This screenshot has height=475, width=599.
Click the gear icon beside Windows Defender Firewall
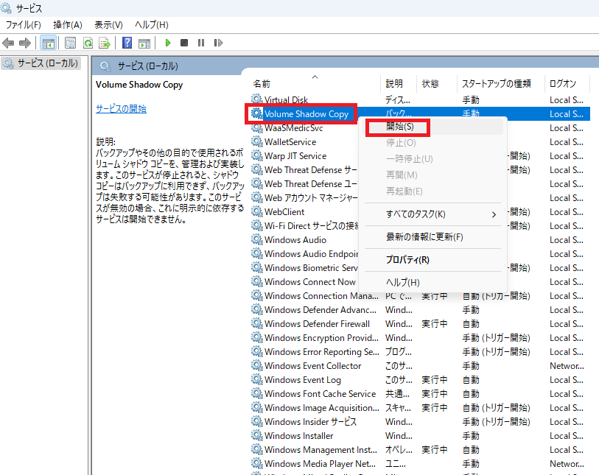click(x=256, y=323)
